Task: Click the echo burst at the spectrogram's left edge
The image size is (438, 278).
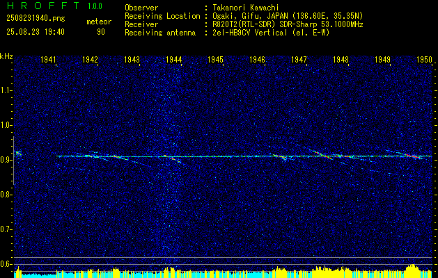Action: (x=18, y=153)
